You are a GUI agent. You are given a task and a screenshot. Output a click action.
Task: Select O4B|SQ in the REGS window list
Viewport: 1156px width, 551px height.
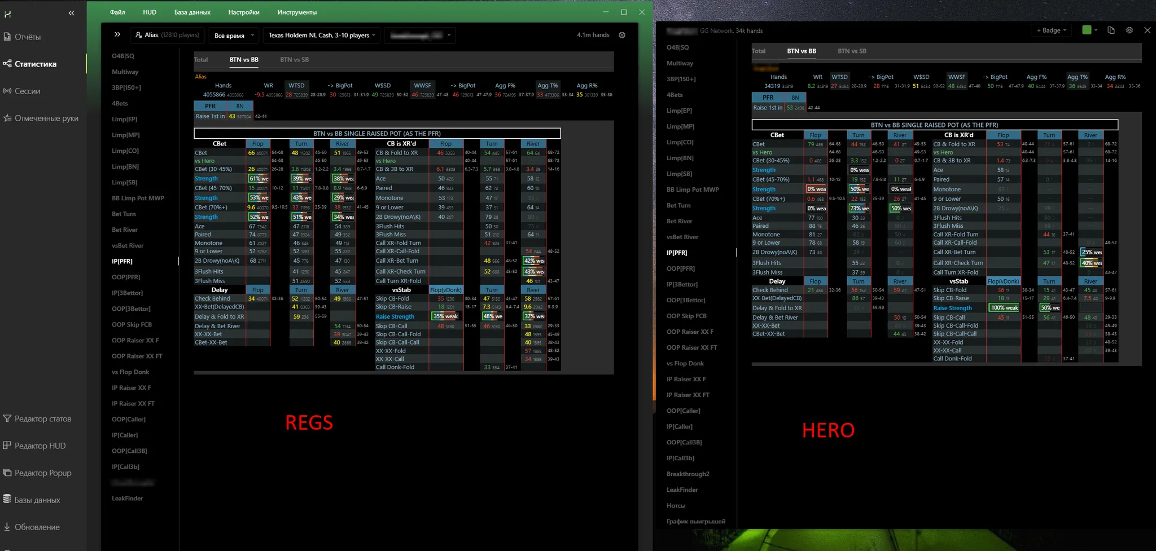(123, 56)
